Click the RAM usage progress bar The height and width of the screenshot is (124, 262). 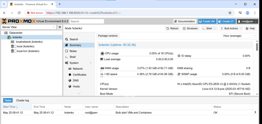click(137, 71)
